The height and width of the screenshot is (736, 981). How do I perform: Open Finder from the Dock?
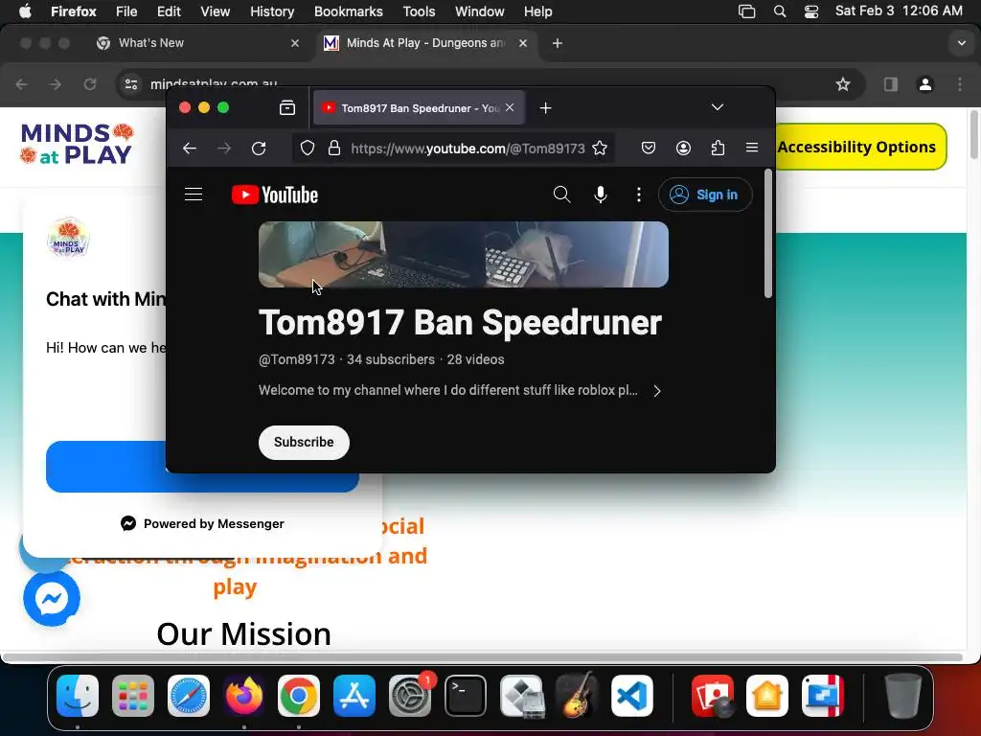[78, 696]
